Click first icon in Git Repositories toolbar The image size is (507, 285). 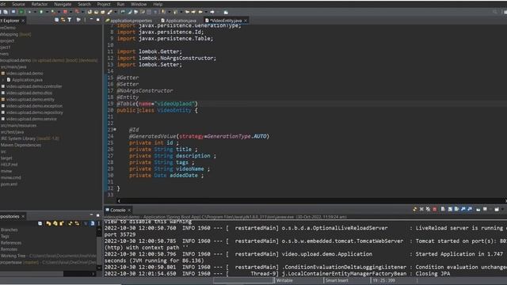(40, 223)
